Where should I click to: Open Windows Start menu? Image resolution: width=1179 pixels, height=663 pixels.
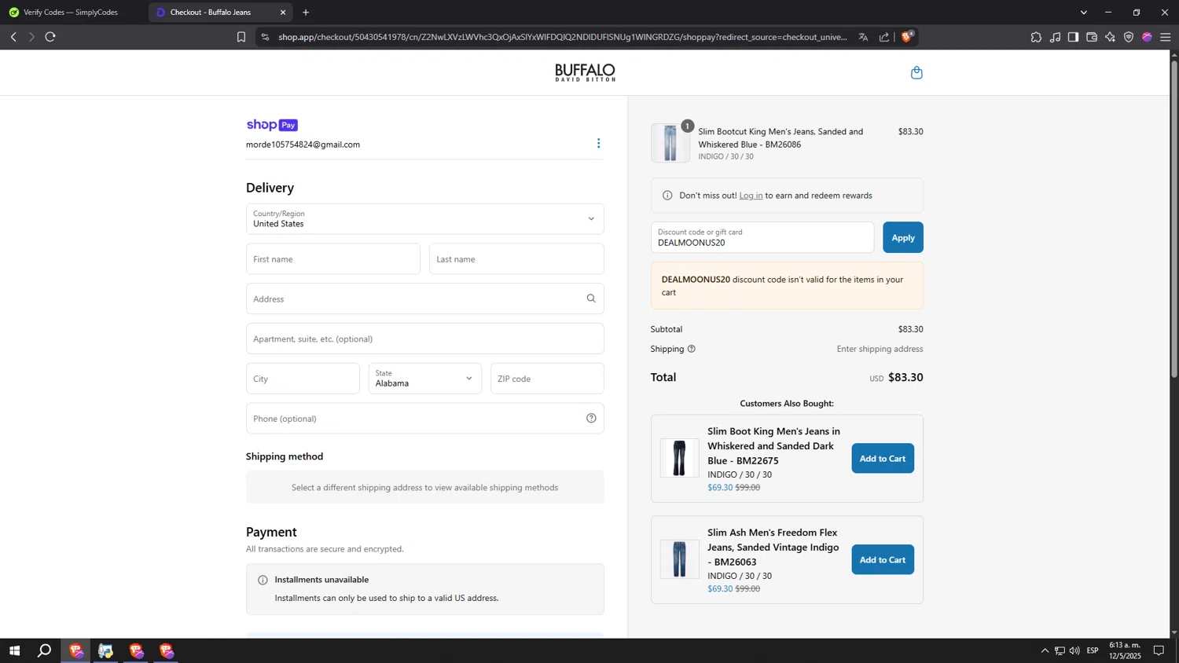click(x=14, y=650)
